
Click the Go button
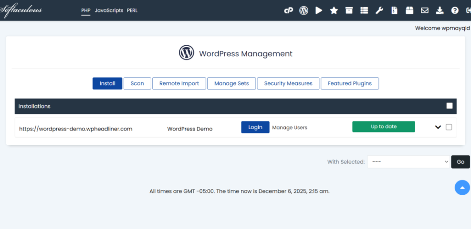461,162
